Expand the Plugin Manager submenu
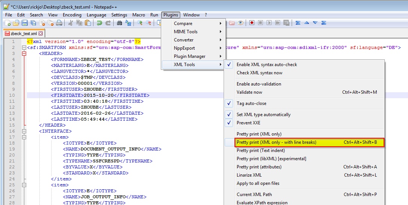This screenshot has height=205, width=408. tap(193, 56)
